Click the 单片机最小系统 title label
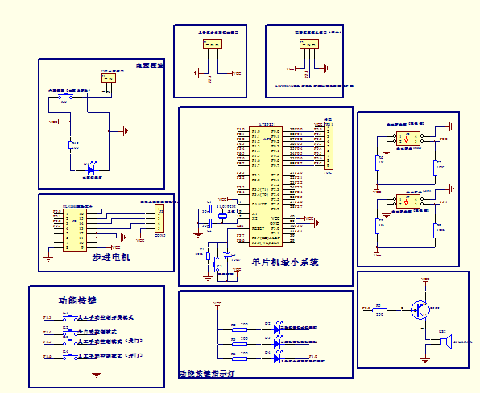480x393 pixels. click(x=285, y=262)
